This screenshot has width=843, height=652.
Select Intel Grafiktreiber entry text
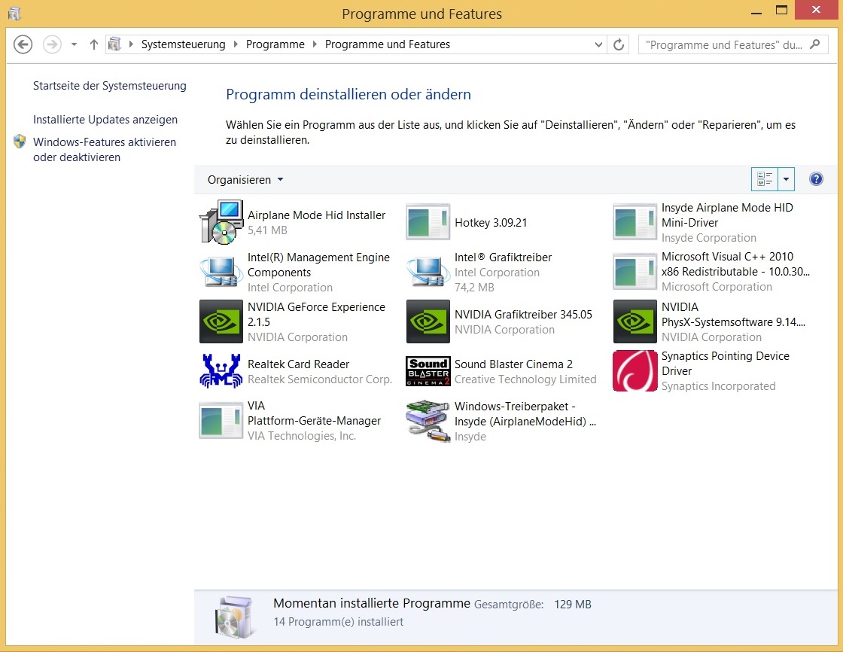[504, 257]
